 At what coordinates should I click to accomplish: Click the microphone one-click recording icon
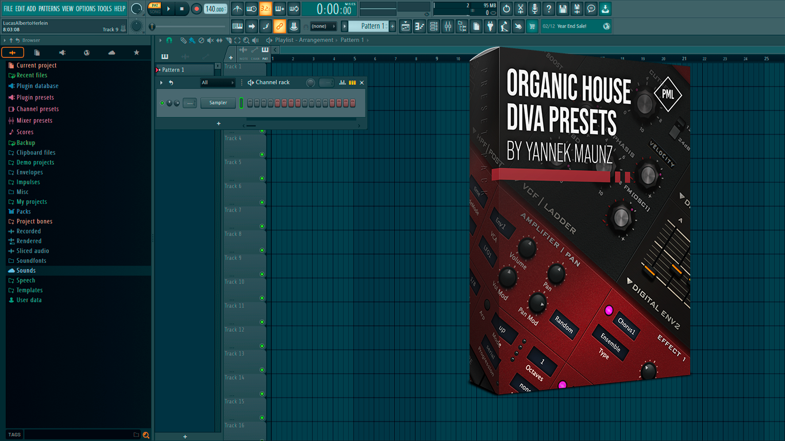[x=534, y=9]
